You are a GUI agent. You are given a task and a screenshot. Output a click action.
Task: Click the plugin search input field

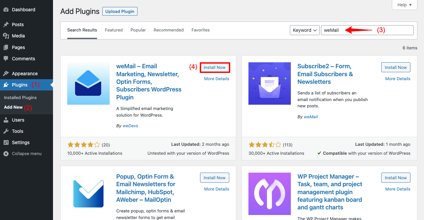(x=367, y=30)
